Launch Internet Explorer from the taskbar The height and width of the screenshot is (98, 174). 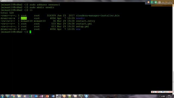click(8, 96)
